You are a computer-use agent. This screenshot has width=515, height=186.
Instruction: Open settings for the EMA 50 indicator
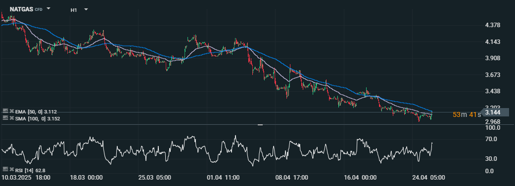(5, 112)
